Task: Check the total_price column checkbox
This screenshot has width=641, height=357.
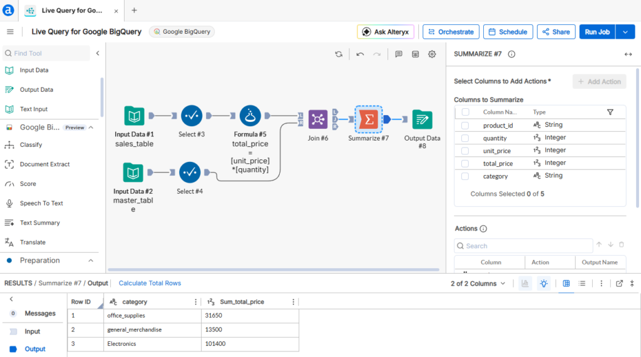Action: pos(465,163)
